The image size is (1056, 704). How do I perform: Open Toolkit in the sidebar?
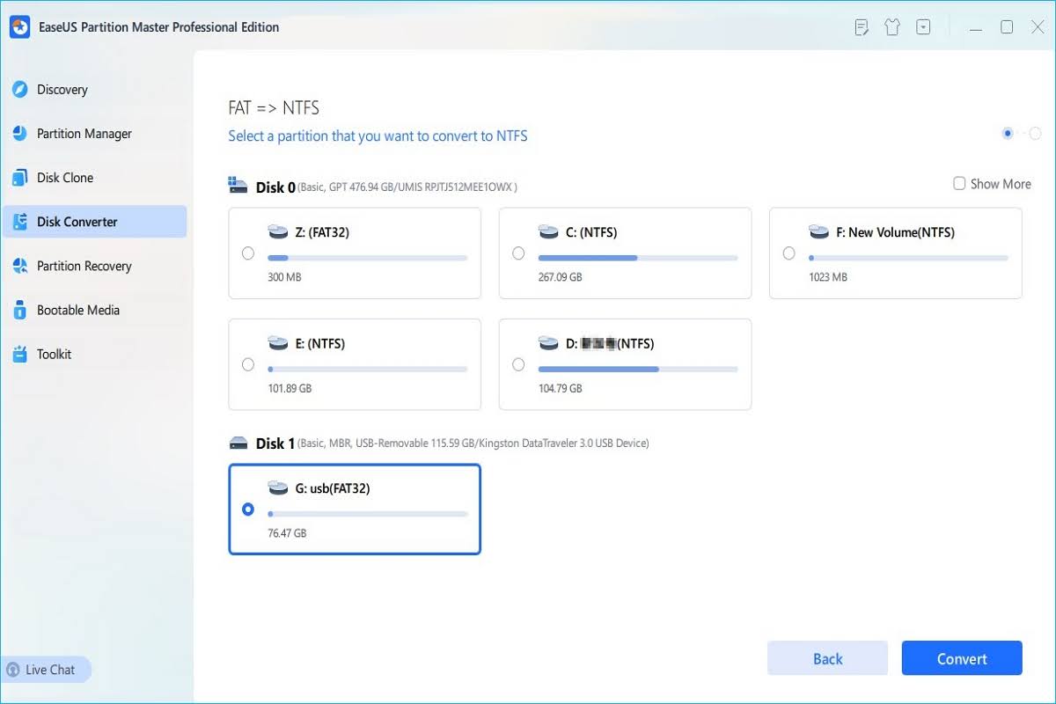[x=94, y=354]
